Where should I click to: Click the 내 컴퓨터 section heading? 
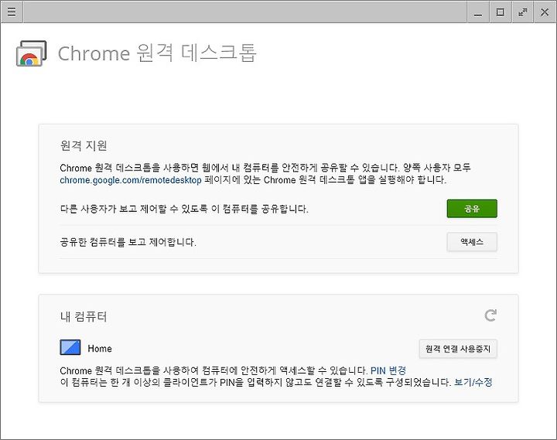(84, 316)
